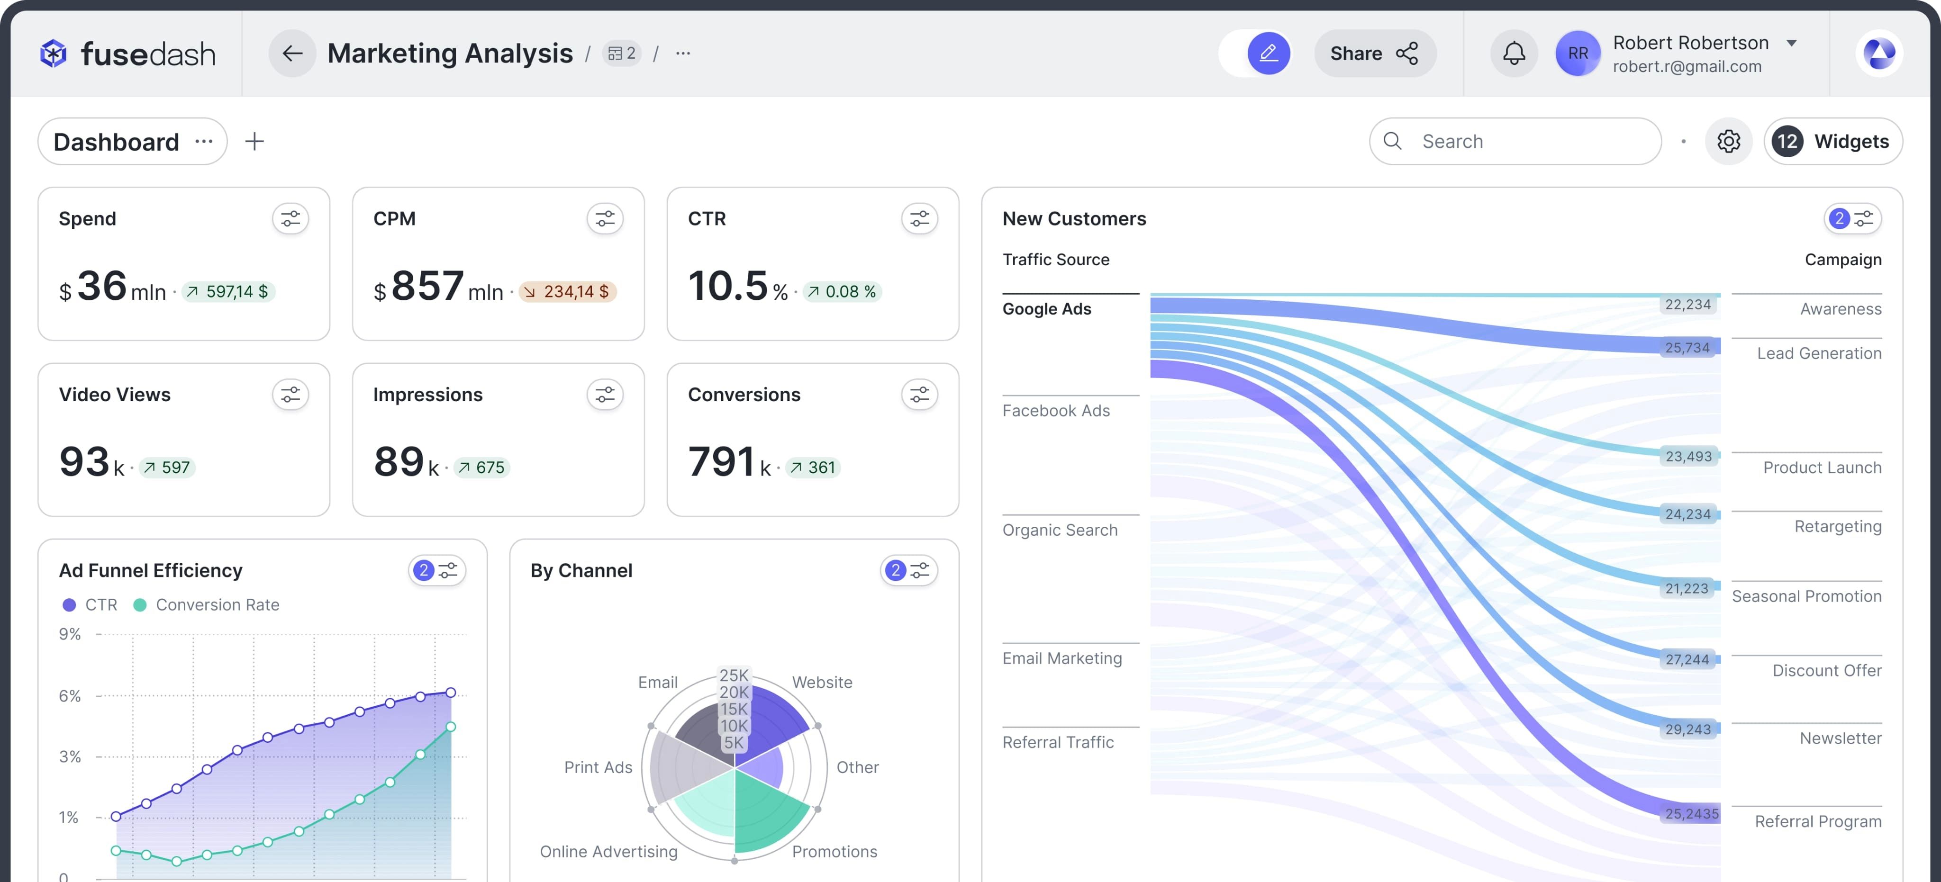Screen dimensions: 1941x882
Task: Add a new dashboard with plus icon
Action: point(254,142)
